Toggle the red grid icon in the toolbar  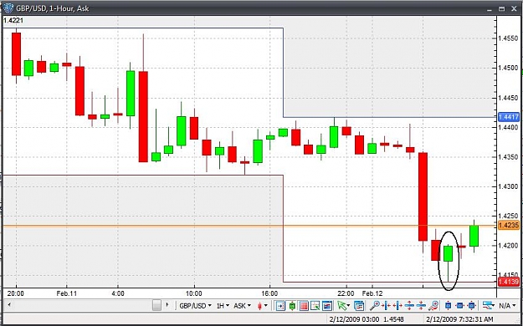(x=304, y=305)
